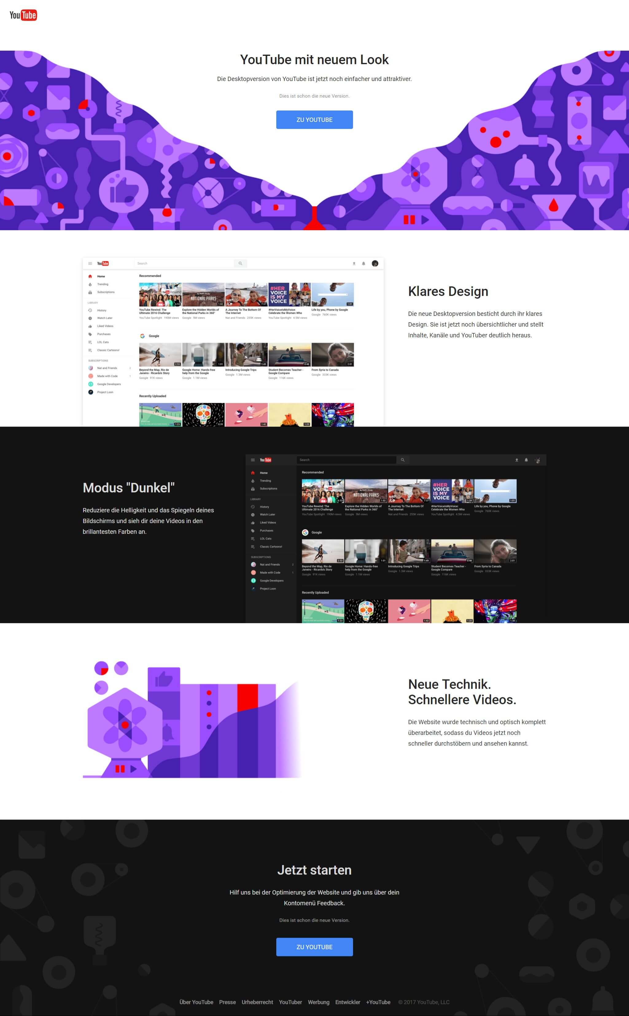Click the upload arrow icon in the light screenshot
The image size is (629, 1016).
point(354,263)
